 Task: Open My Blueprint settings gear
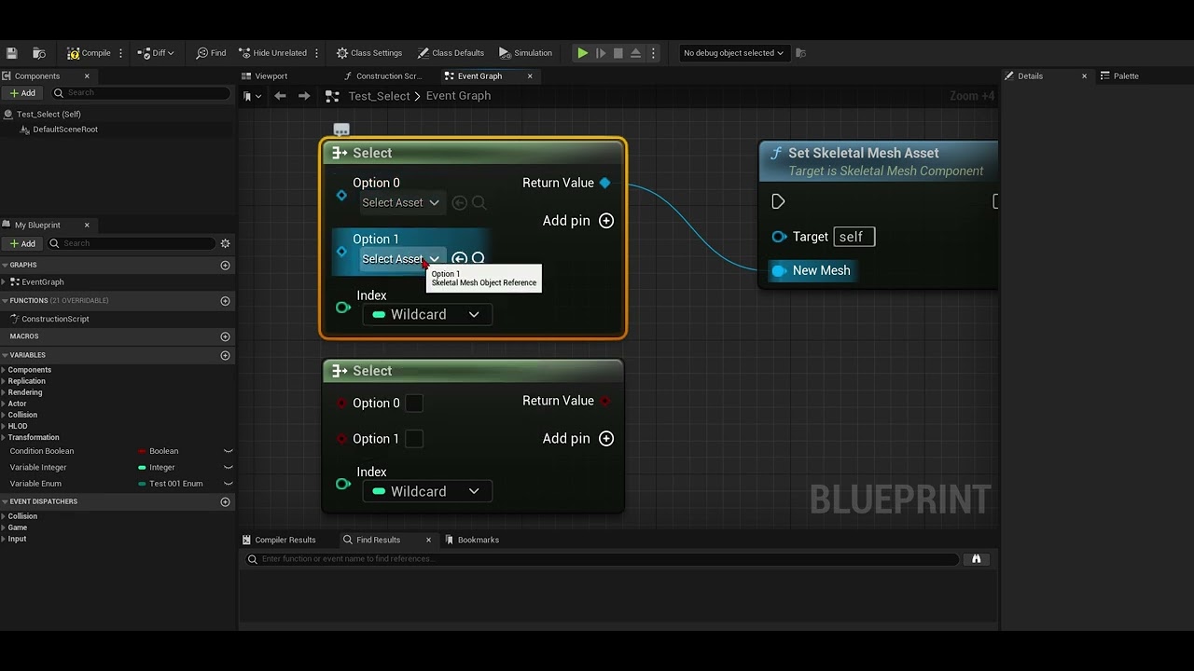(x=225, y=244)
